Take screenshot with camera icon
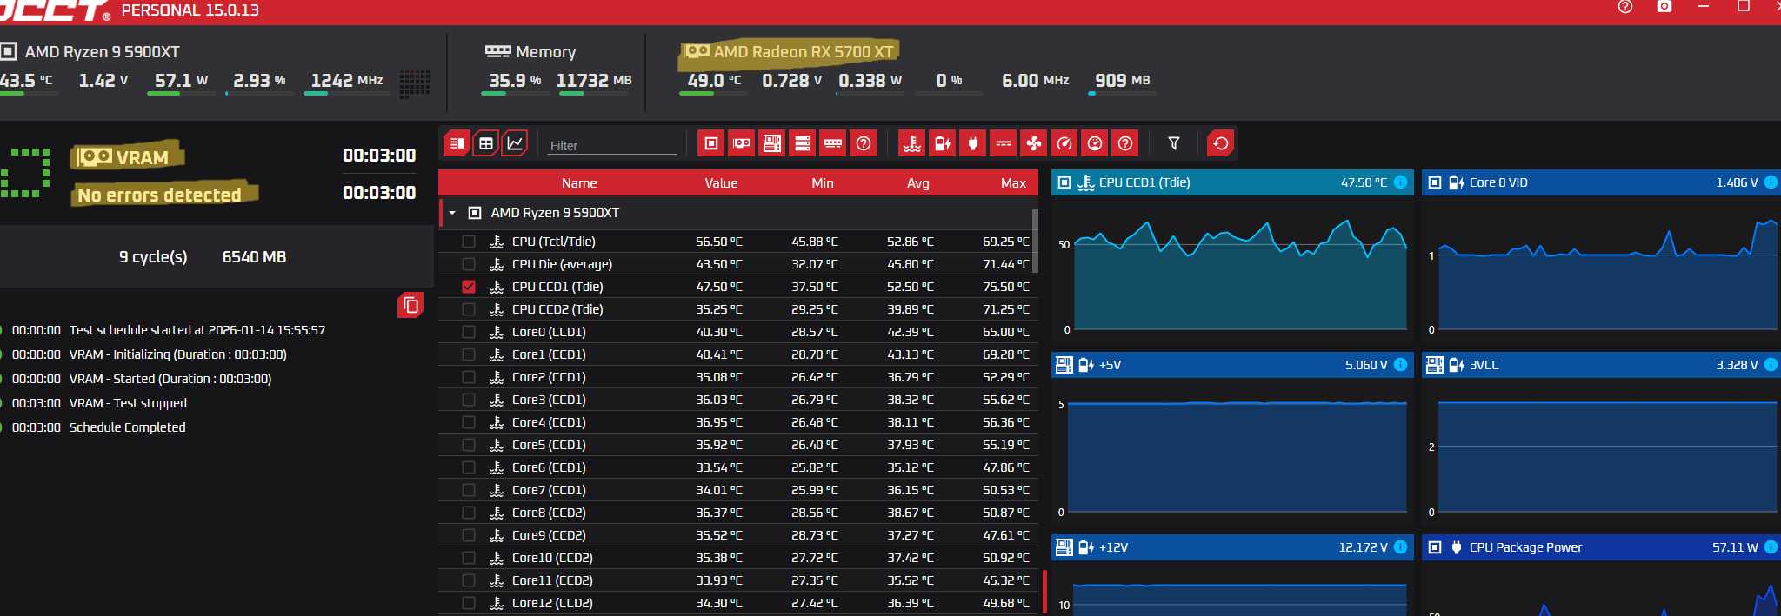The height and width of the screenshot is (616, 1781). pos(1664,7)
